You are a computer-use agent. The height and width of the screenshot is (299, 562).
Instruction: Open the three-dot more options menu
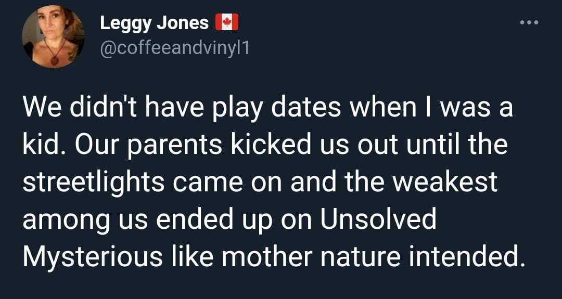click(x=529, y=22)
